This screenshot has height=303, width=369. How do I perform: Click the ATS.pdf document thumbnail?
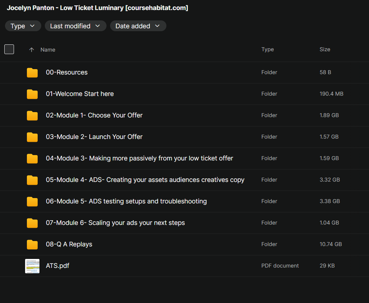pyautogui.click(x=32, y=266)
